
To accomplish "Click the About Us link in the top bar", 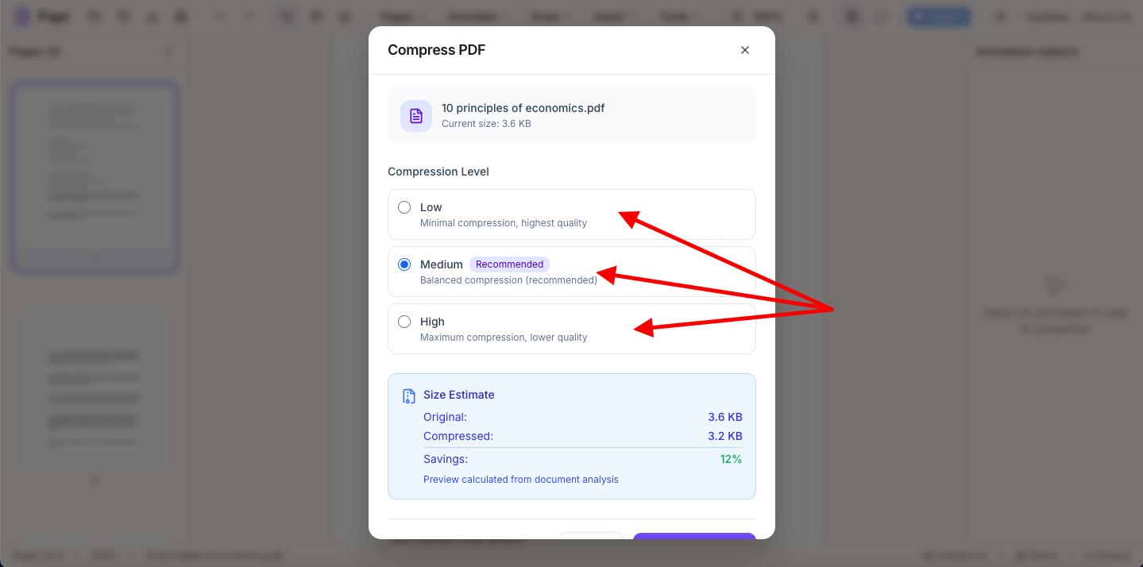I will tap(1106, 17).
